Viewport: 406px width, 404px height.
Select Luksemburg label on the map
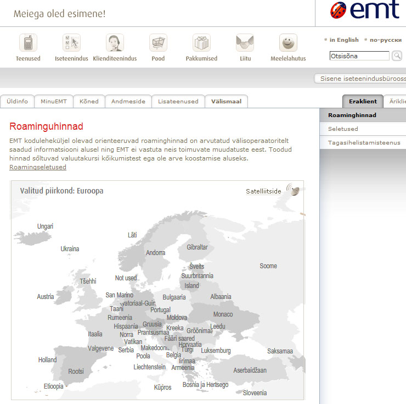click(216, 351)
